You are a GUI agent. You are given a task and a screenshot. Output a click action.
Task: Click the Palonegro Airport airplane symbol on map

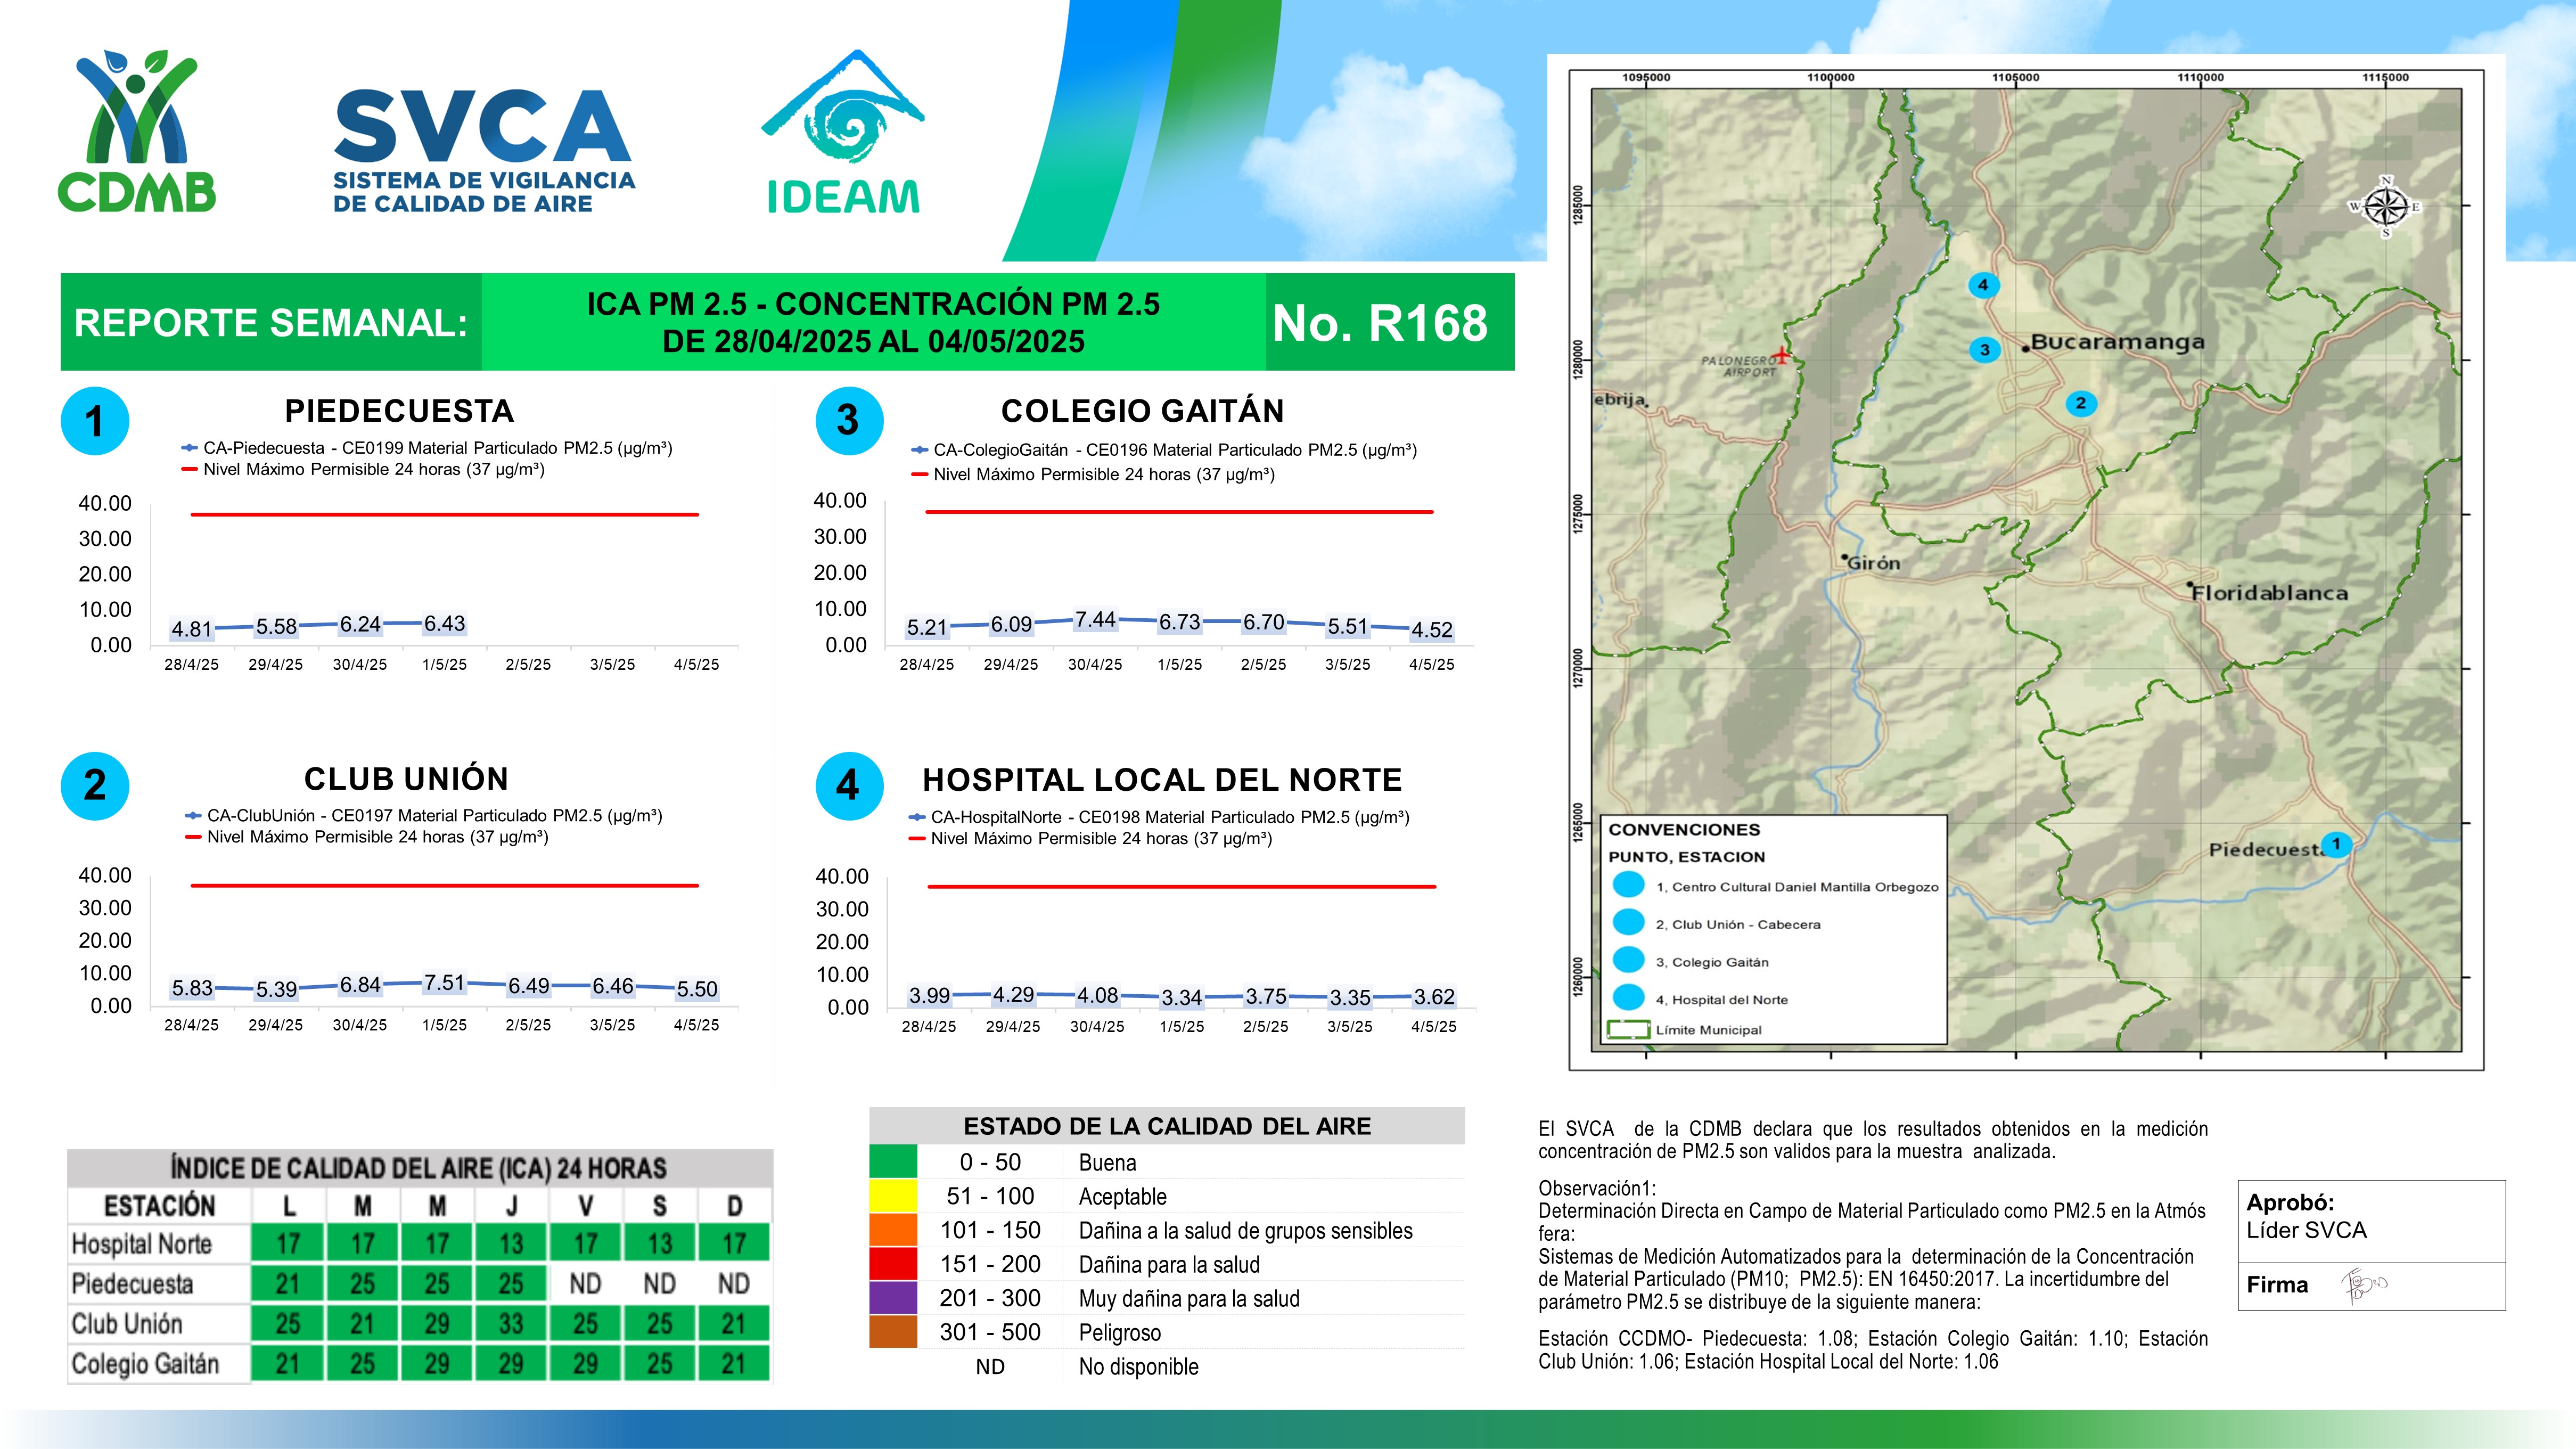click(x=1781, y=354)
